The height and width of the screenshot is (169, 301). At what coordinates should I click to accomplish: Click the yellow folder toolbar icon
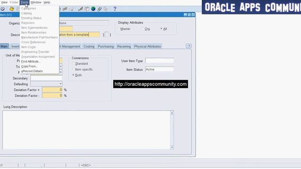[x=12, y=9]
